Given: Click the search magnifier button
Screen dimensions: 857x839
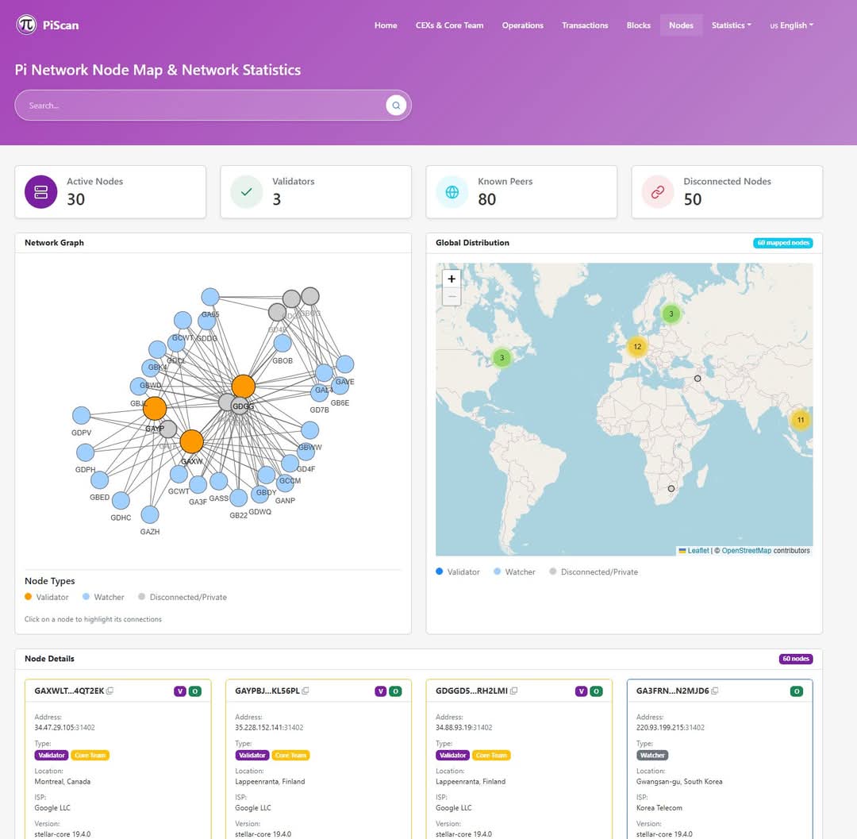Looking at the screenshot, I should tap(396, 105).
